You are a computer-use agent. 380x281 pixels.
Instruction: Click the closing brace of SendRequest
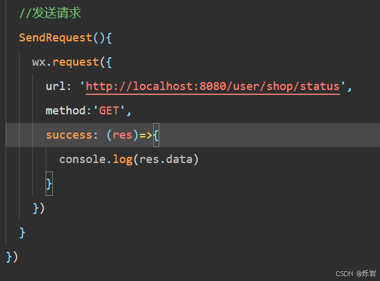(x=22, y=233)
